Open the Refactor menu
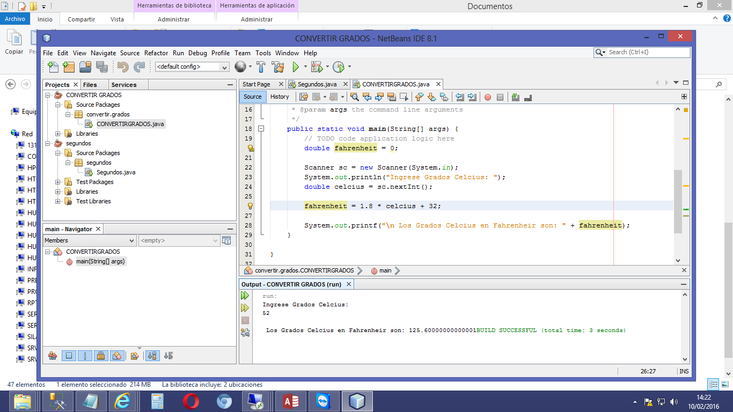The height and width of the screenshot is (412, 733). (156, 53)
